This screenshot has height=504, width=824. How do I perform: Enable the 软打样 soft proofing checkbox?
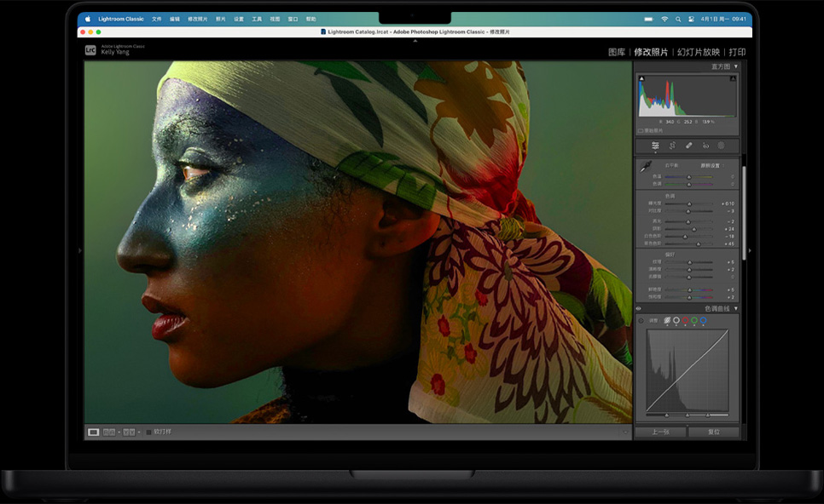pyautogui.click(x=148, y=432)
